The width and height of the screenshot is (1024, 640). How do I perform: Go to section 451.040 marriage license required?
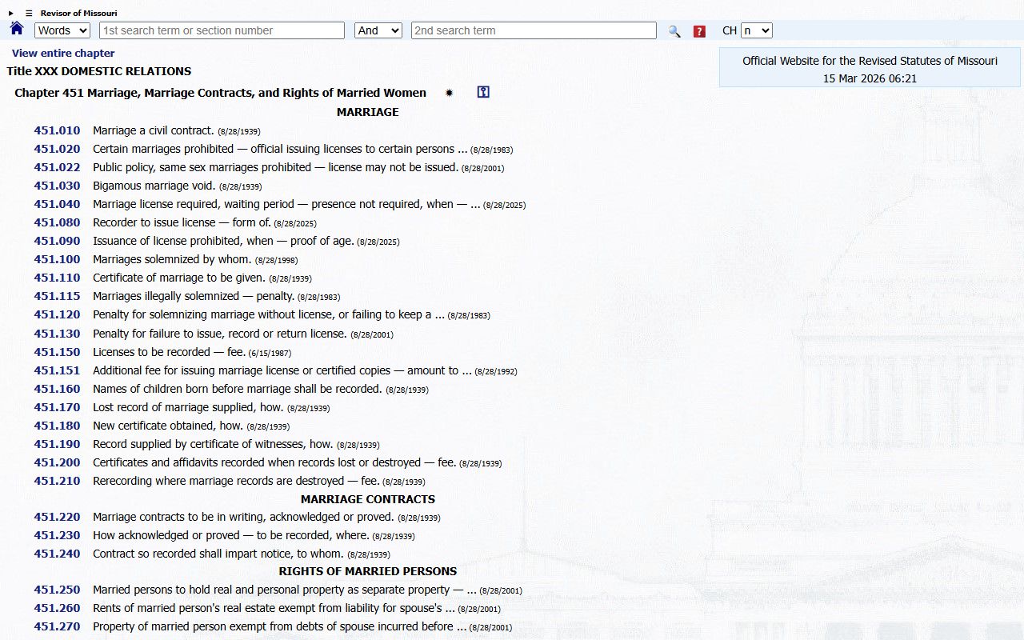click(57, 204)
